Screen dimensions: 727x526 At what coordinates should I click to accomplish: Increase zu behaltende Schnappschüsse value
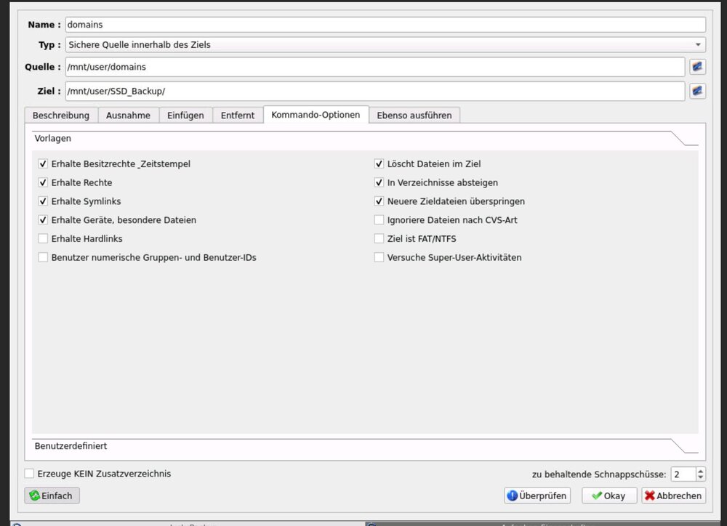(x=701, y=471)
